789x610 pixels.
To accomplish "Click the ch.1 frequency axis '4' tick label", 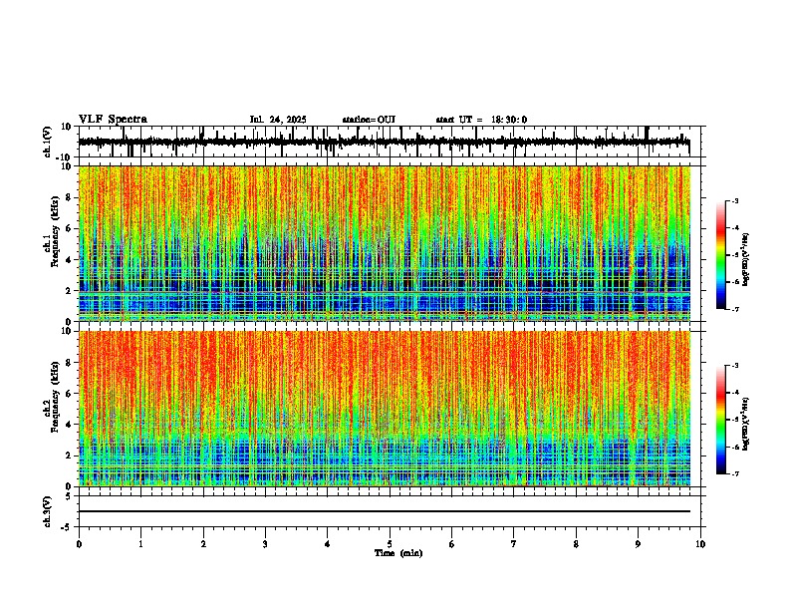I will coord(69,260).
